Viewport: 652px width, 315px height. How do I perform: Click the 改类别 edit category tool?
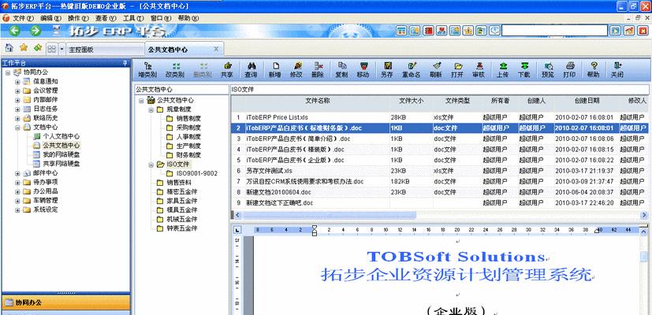pos(175,70)
